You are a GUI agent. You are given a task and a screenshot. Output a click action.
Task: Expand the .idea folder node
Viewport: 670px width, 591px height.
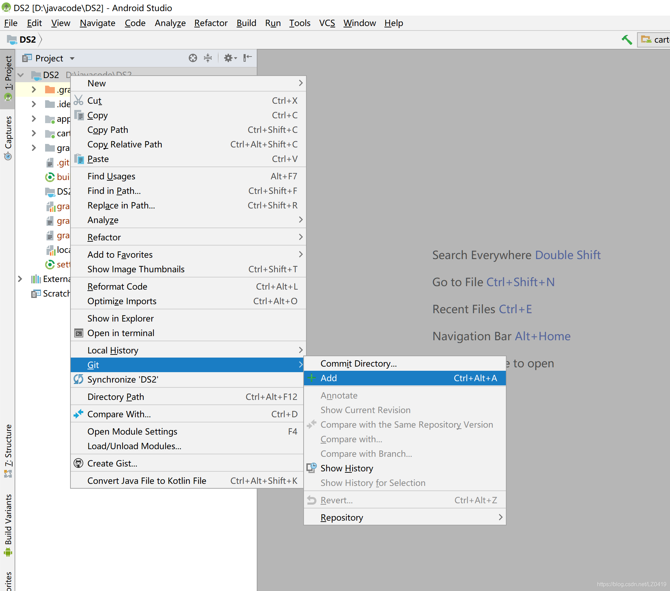(34, 104)
